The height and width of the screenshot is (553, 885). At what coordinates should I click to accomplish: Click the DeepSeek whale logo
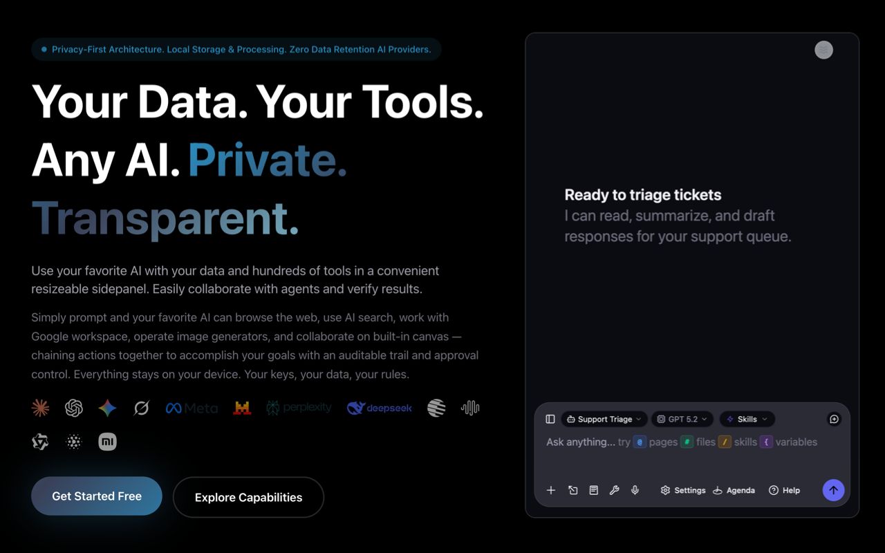(x=379, y=409)
